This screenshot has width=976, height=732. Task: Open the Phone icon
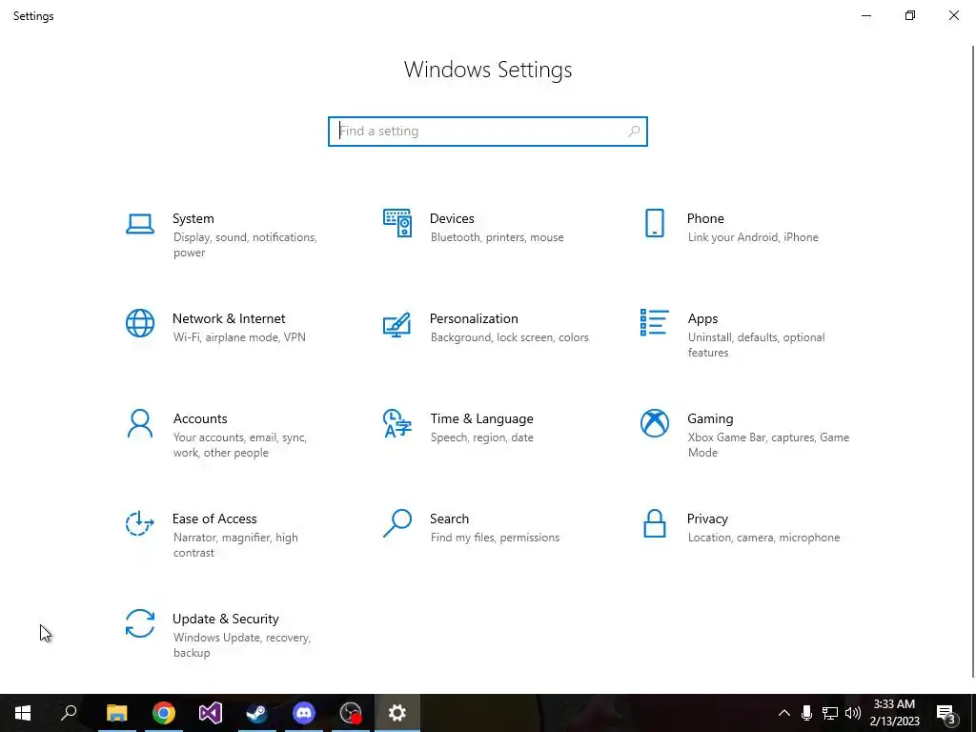654,223
